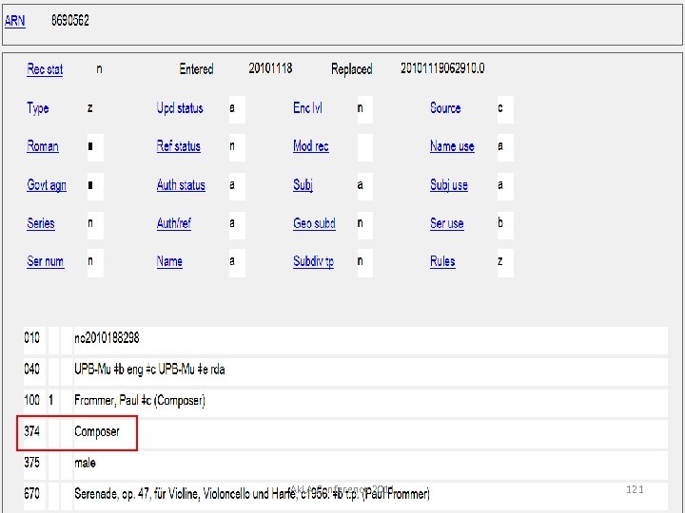Open the Auth status link
This screenshot has width=685, height=513.
(x=181, y=185)
